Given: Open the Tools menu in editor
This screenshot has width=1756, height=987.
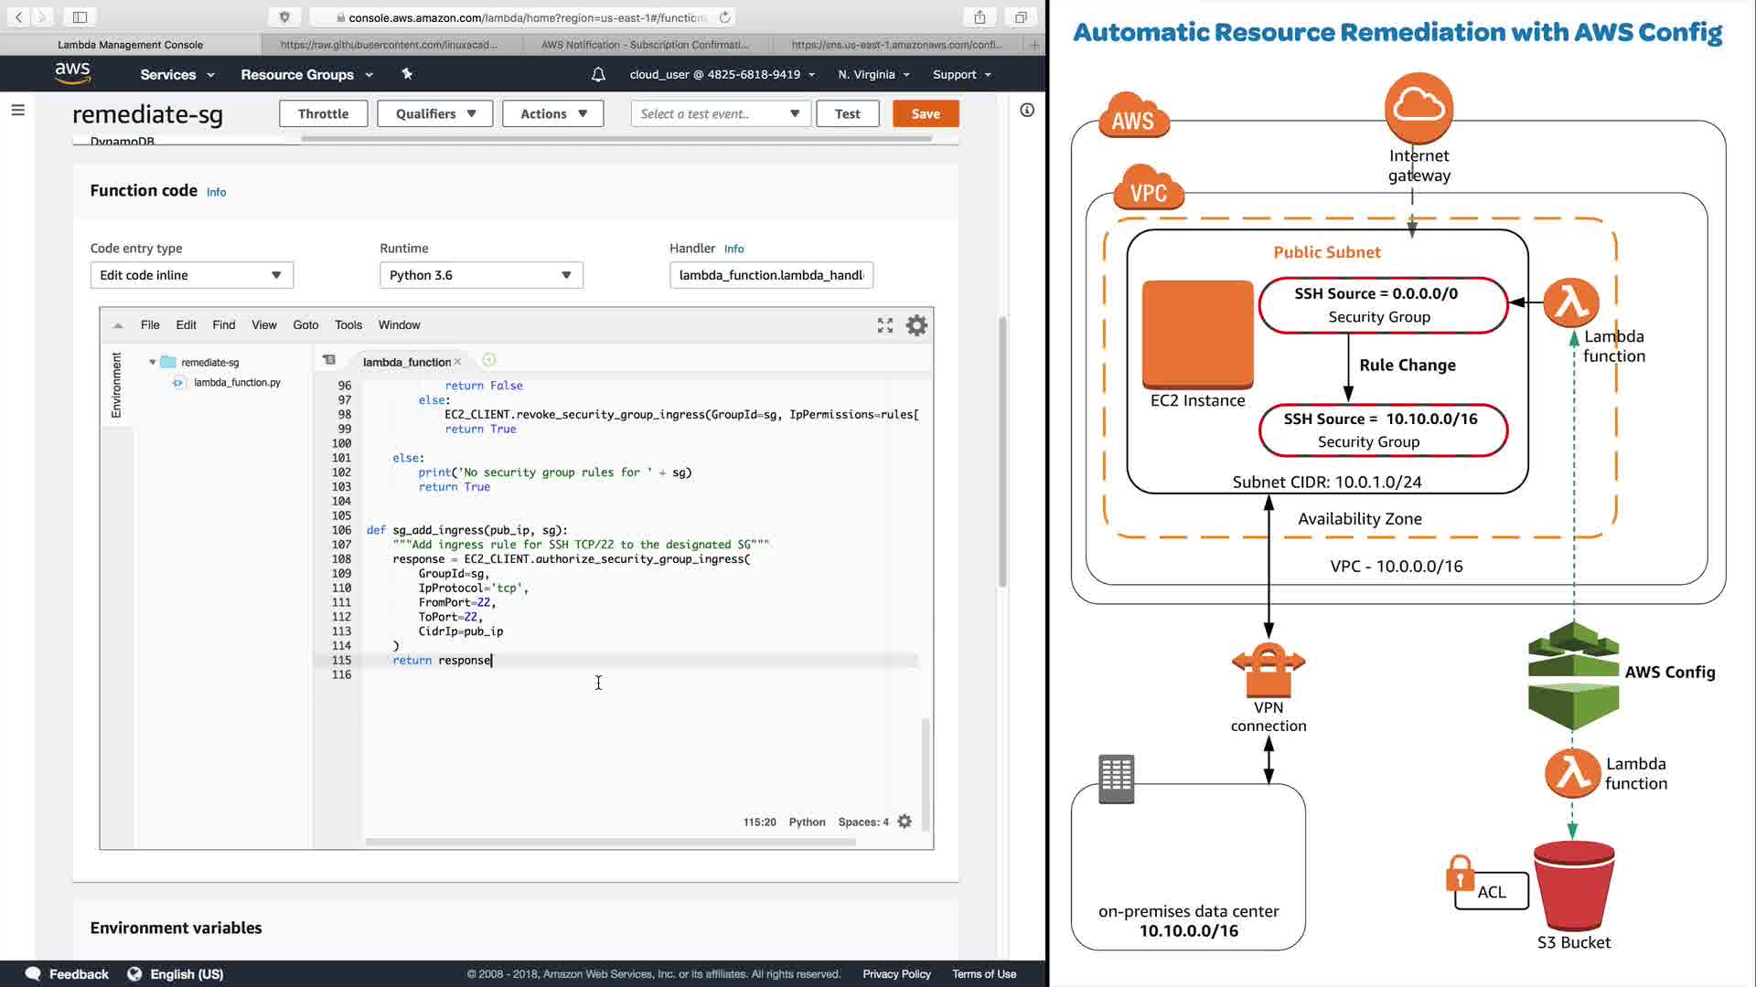Looking at the screenshot, I should (348, 324).
